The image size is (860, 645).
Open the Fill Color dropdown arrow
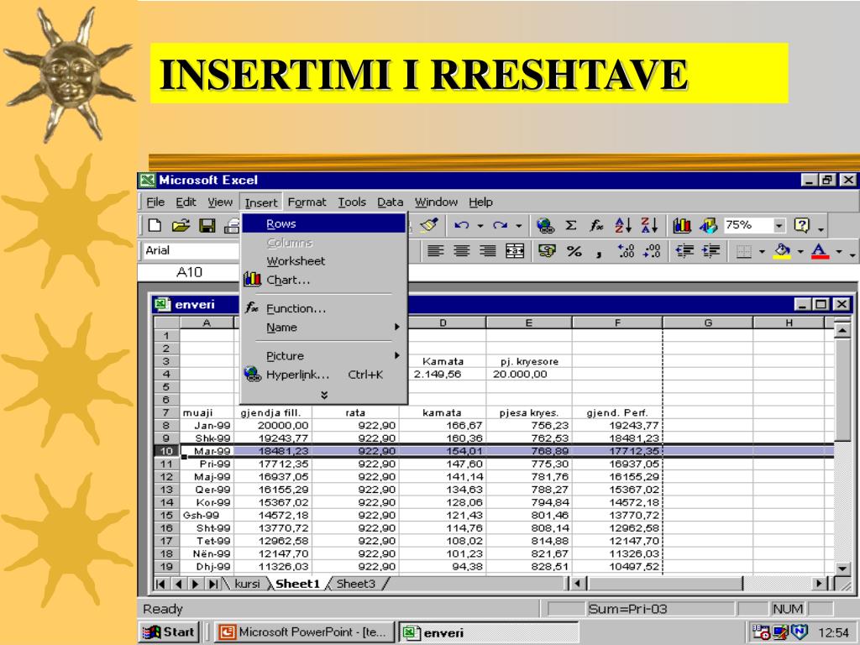[x=800, y=252]
